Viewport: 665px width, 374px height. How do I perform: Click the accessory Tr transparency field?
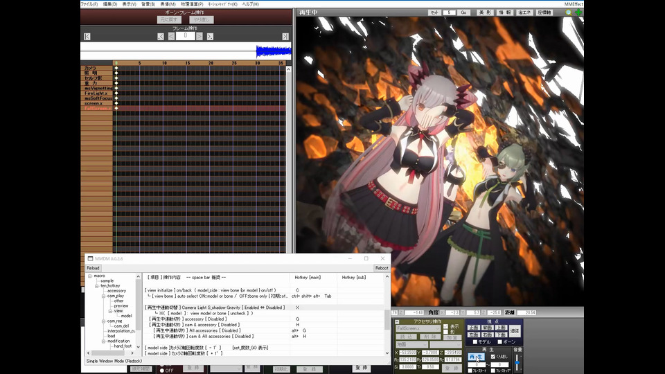tap(430, 367)
